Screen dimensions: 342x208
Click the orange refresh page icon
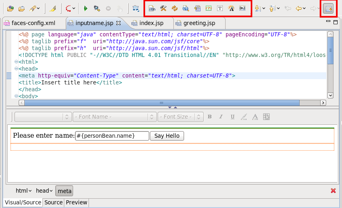[175, 8]
